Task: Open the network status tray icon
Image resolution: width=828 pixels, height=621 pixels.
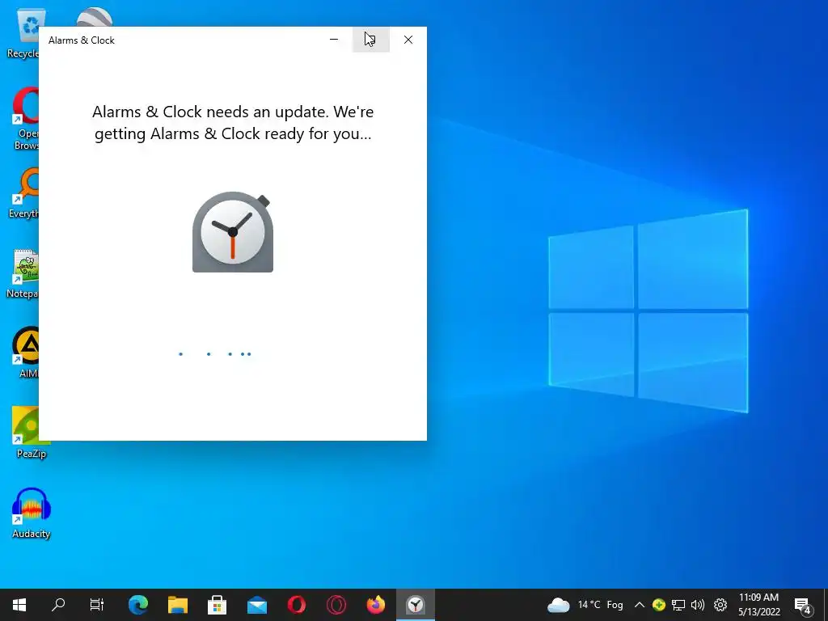Action: (x=678, y=605)
